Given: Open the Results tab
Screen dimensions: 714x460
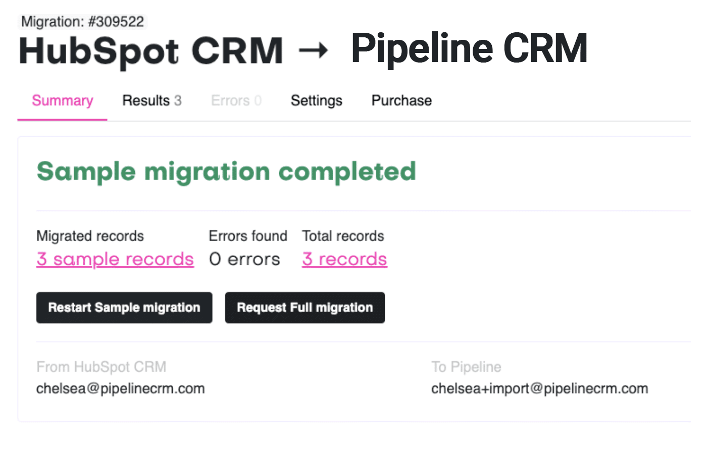Looking at the screenshot, I should pos(151,100).
